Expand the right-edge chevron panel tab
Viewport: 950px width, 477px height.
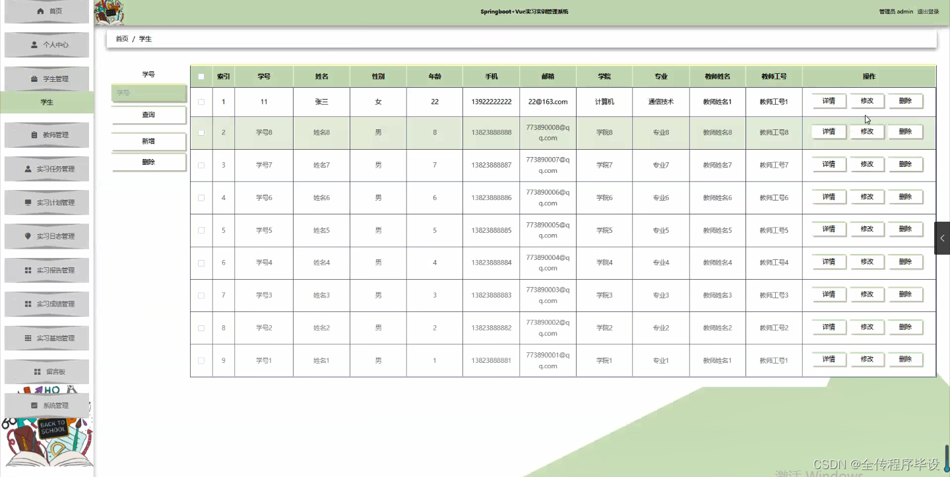click(x=942, y=238)
